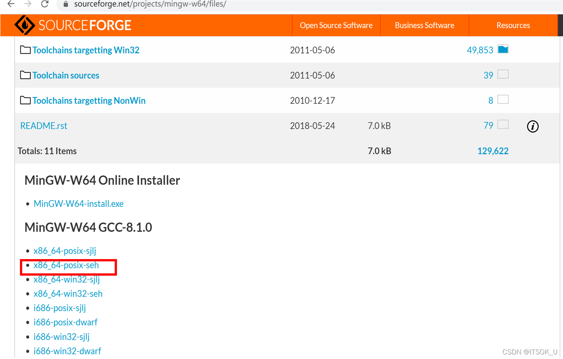Click the i686-win32-sjlj link
Viewport: 563px width, 359px height.
[x=62, y=336]
